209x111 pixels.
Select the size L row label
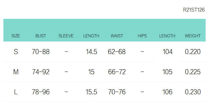[16, 92]
